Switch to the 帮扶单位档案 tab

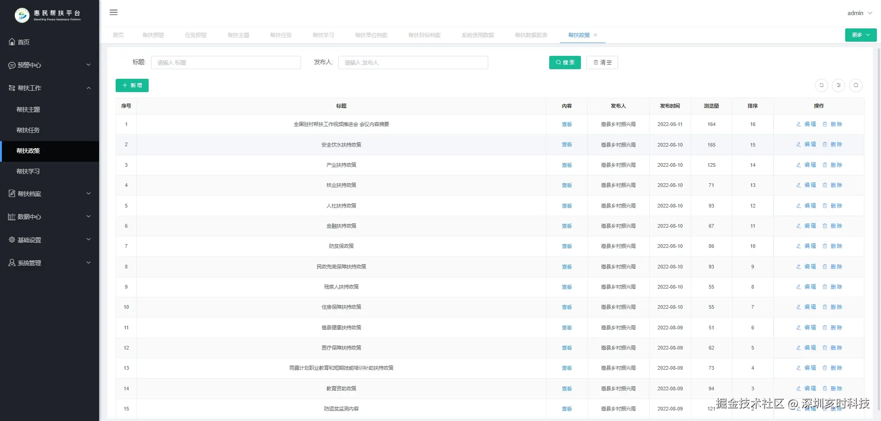pyautogui.click(x=371, y=35)
